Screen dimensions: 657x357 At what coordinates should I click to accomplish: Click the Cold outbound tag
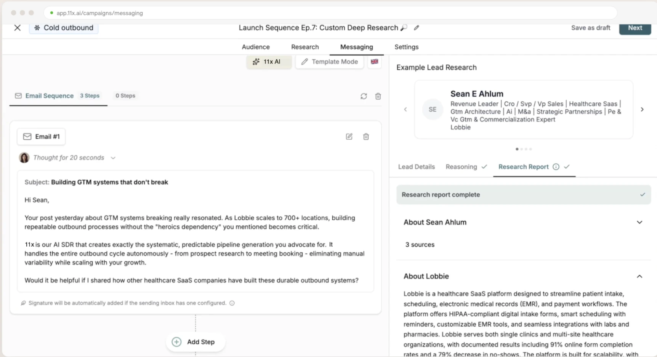pyautogui.click(x=64, y=28)
